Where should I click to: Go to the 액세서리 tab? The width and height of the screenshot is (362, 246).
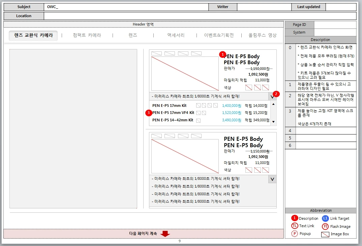pyautogui.click(x=176, y=35)
